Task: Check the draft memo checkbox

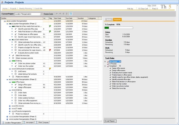Action: (16, 71)
